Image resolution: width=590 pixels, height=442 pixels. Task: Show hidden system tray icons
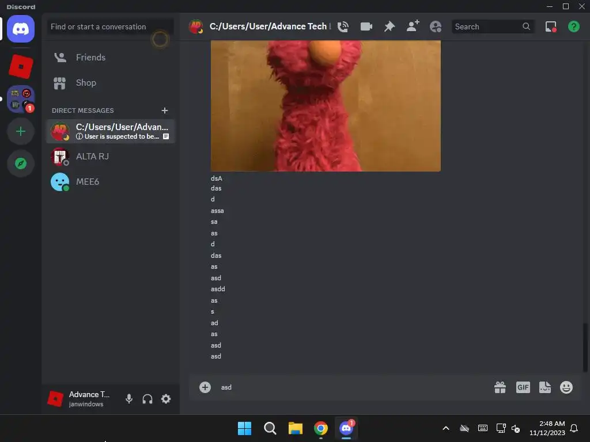[446, 428]
